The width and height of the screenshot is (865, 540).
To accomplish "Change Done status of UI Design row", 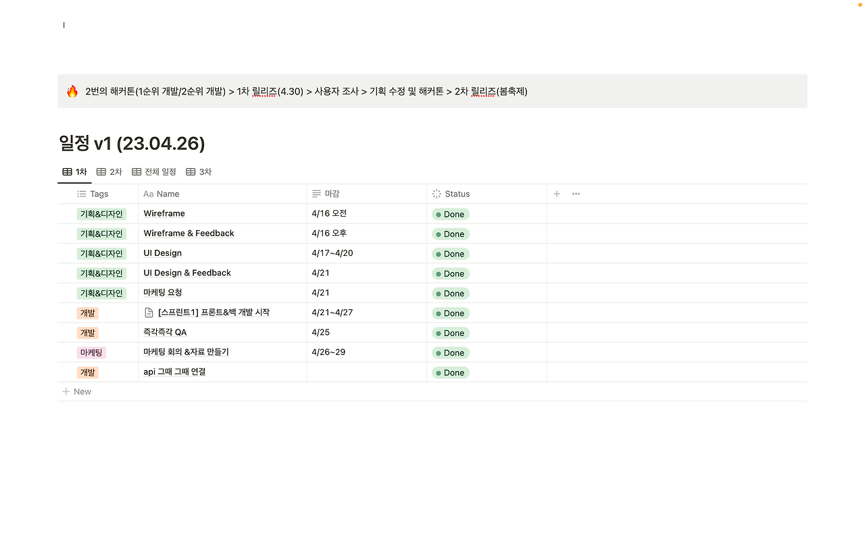I will 451,254.
